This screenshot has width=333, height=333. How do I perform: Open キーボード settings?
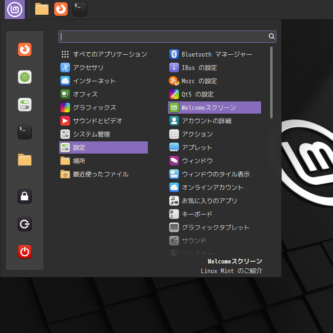click(x=215, y=214)
